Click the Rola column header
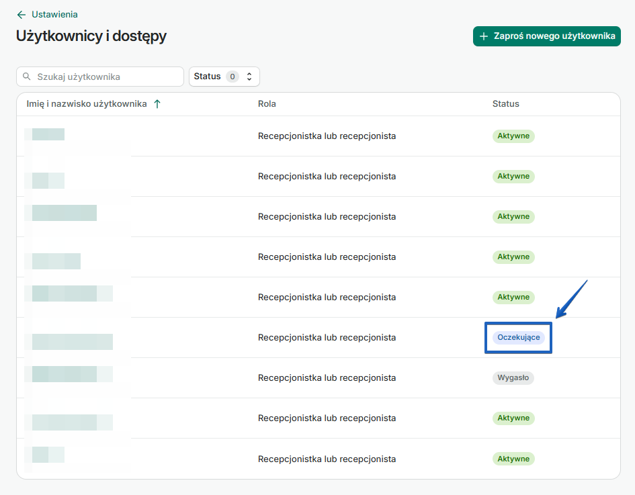 click(x=267, y=104)
